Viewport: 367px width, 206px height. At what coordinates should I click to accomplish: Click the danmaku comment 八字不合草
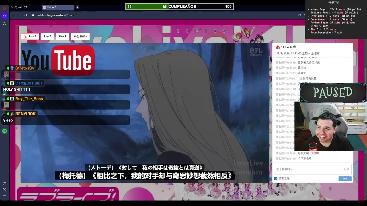coord(304,159)
